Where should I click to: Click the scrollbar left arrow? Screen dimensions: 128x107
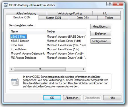[x=11, y=69]
